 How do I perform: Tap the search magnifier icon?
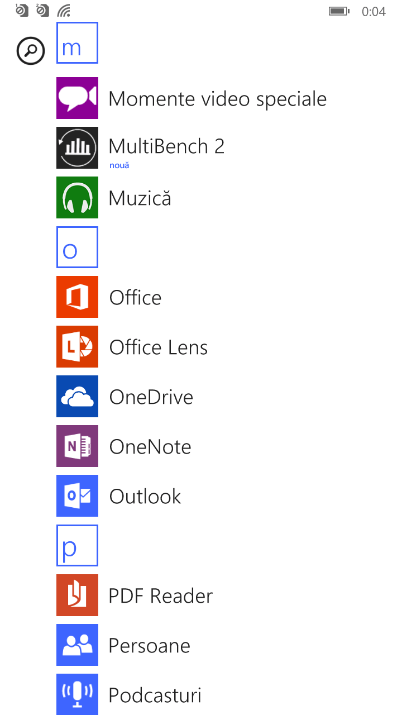[31, 51]
